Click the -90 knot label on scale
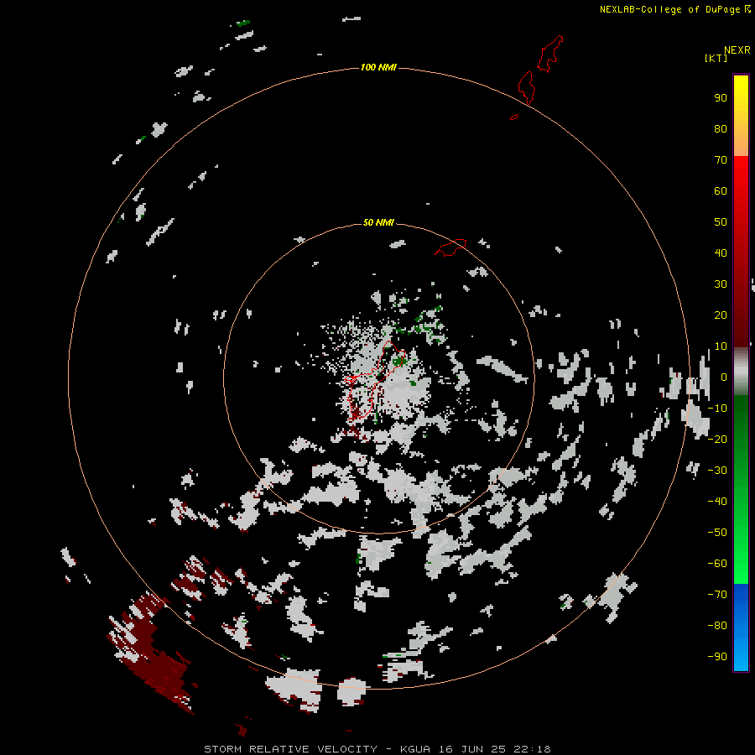The height and width of the screenshot is (755, 755). [717, 656]
